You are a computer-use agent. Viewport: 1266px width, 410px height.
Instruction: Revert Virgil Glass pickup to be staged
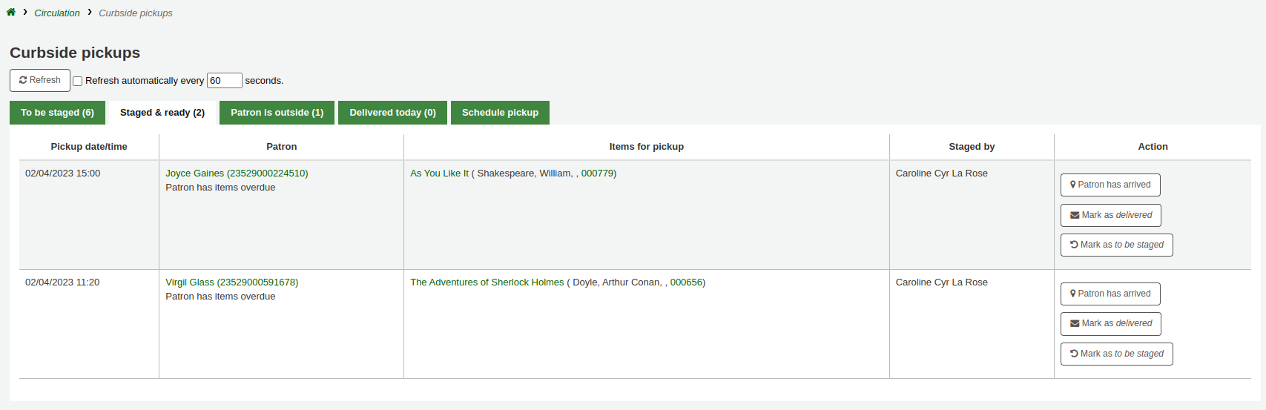point(1116,354)
